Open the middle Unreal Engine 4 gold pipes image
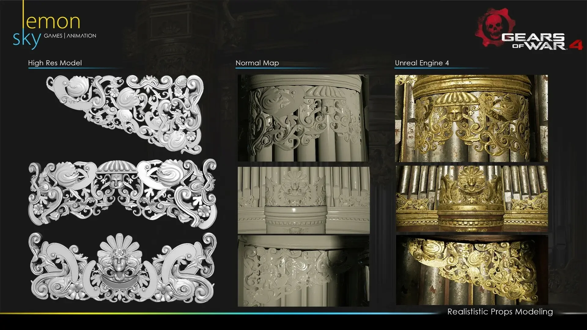The image size is (587, 330). coord(472,199)
